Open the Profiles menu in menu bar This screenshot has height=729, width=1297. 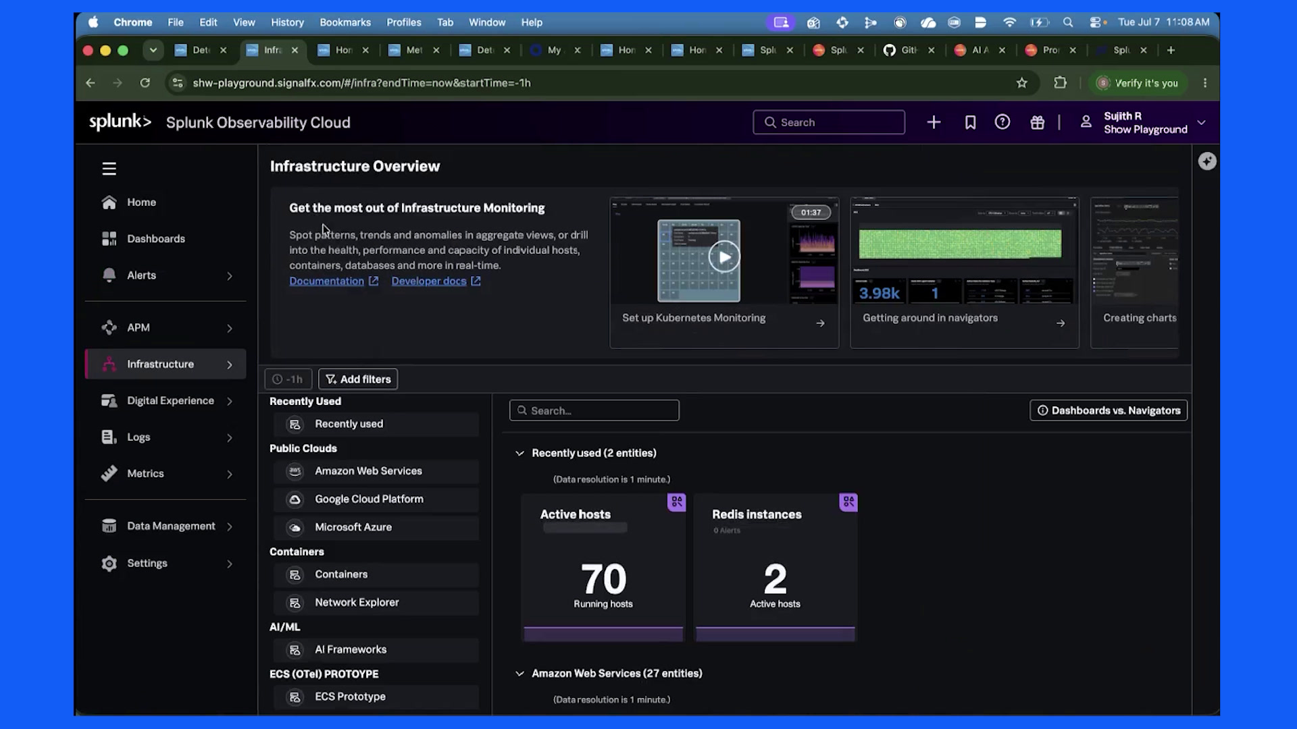[x=404, y=22]
